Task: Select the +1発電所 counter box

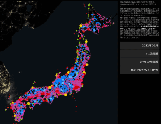Action: 140,54
